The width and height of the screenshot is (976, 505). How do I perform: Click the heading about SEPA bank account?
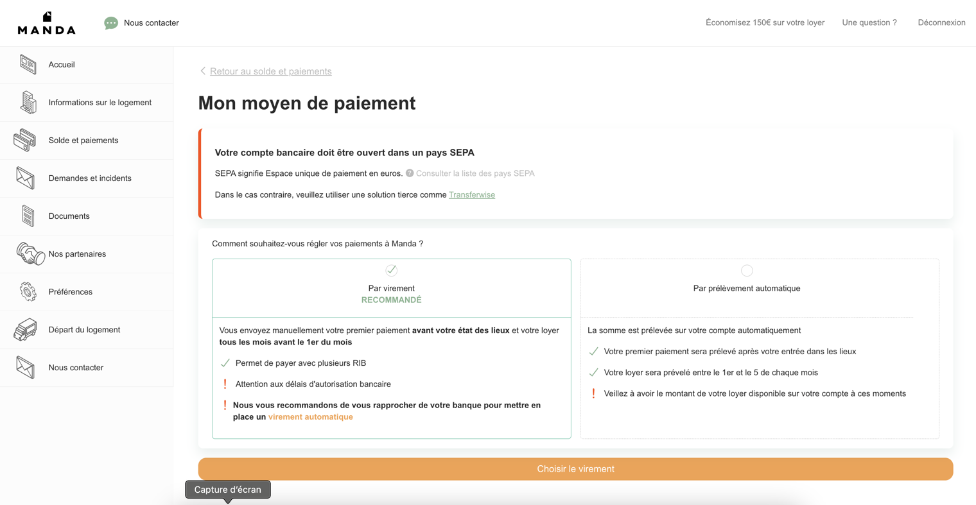pos(345,153)
